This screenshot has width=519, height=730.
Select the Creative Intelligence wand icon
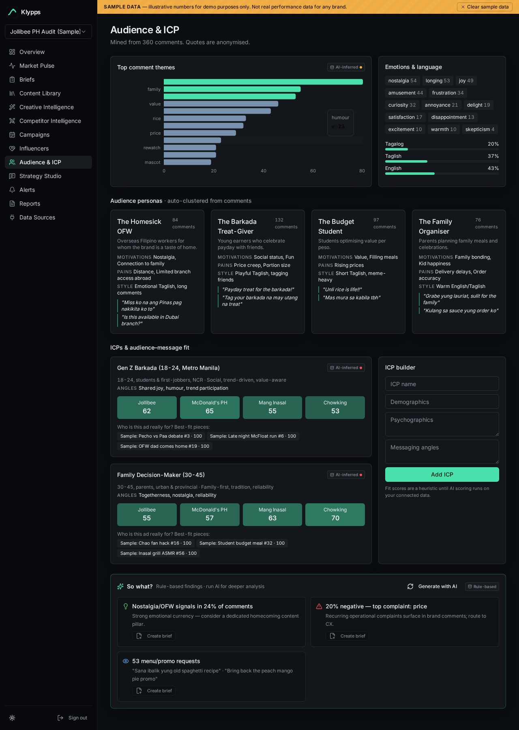[12, 107]
